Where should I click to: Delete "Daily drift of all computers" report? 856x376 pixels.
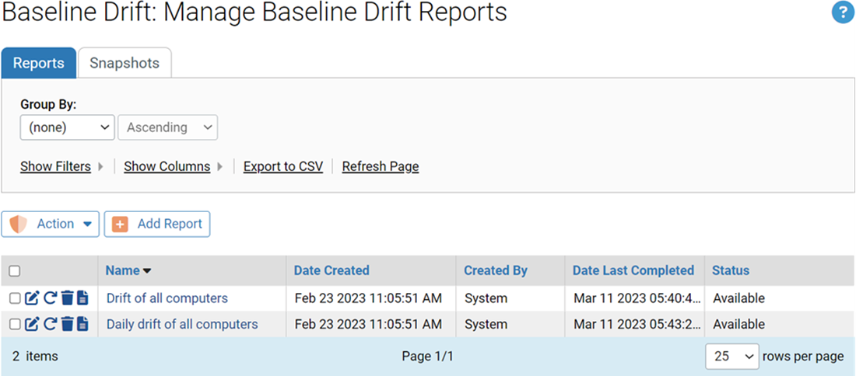[x=67, y=324]
